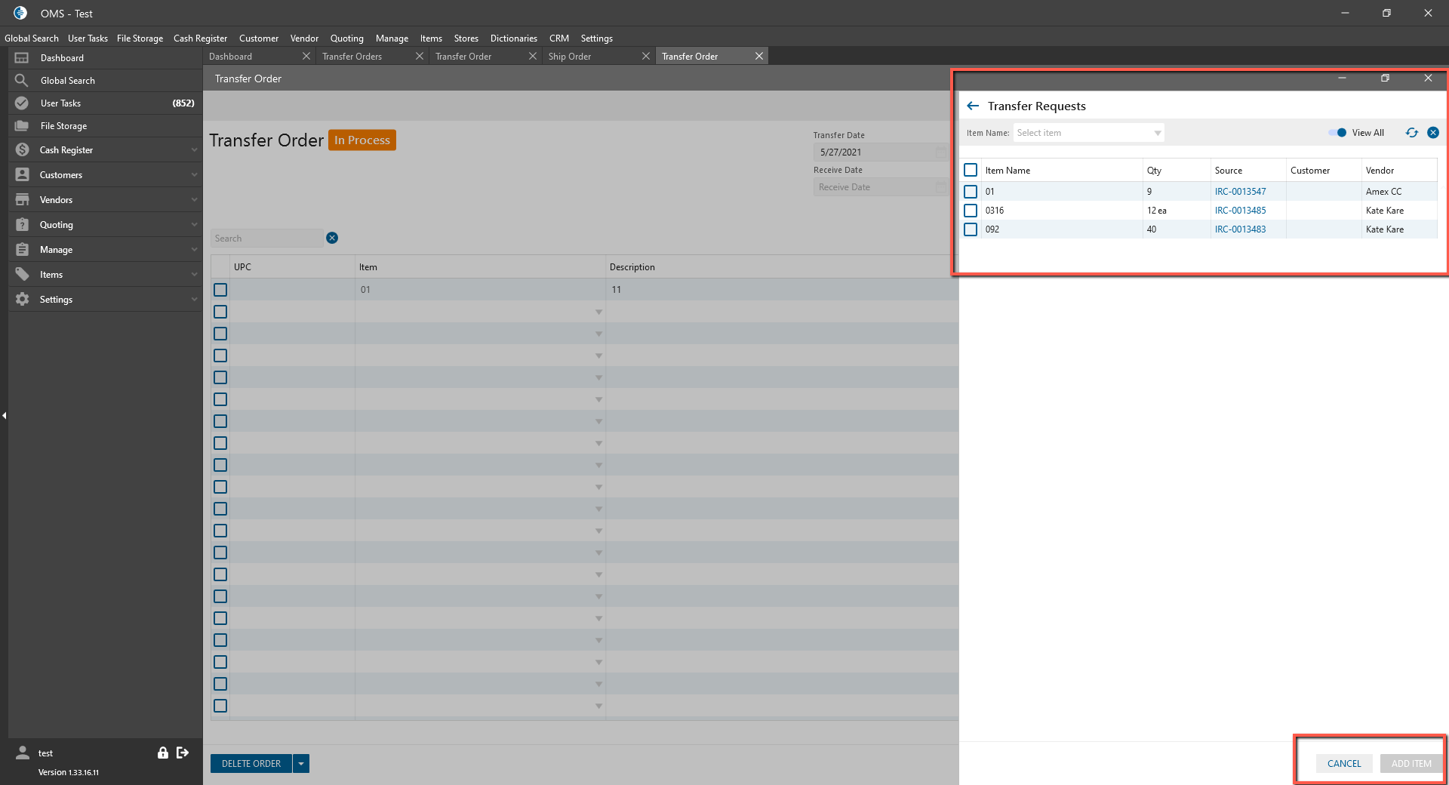Open the Stores menu
1449x785 pixels.
click(466, 38)
